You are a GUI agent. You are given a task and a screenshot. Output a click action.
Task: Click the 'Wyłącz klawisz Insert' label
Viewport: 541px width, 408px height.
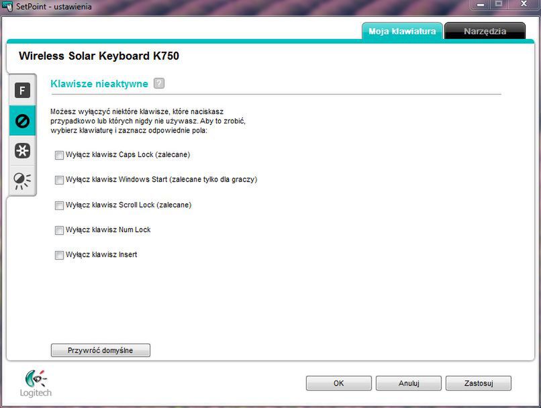(101, 254)
